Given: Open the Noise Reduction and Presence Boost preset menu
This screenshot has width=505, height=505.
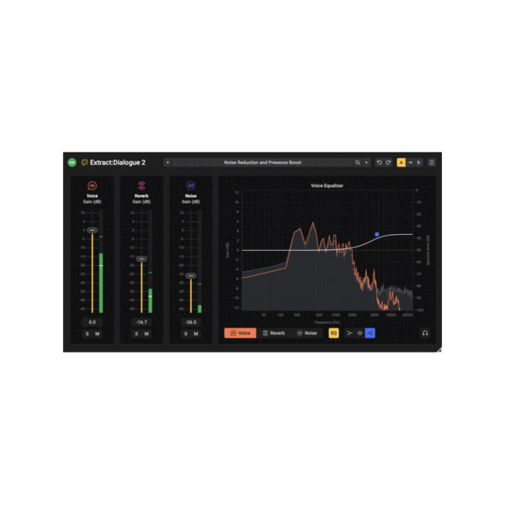Looking at the screenshot, I should pos(263,162).
